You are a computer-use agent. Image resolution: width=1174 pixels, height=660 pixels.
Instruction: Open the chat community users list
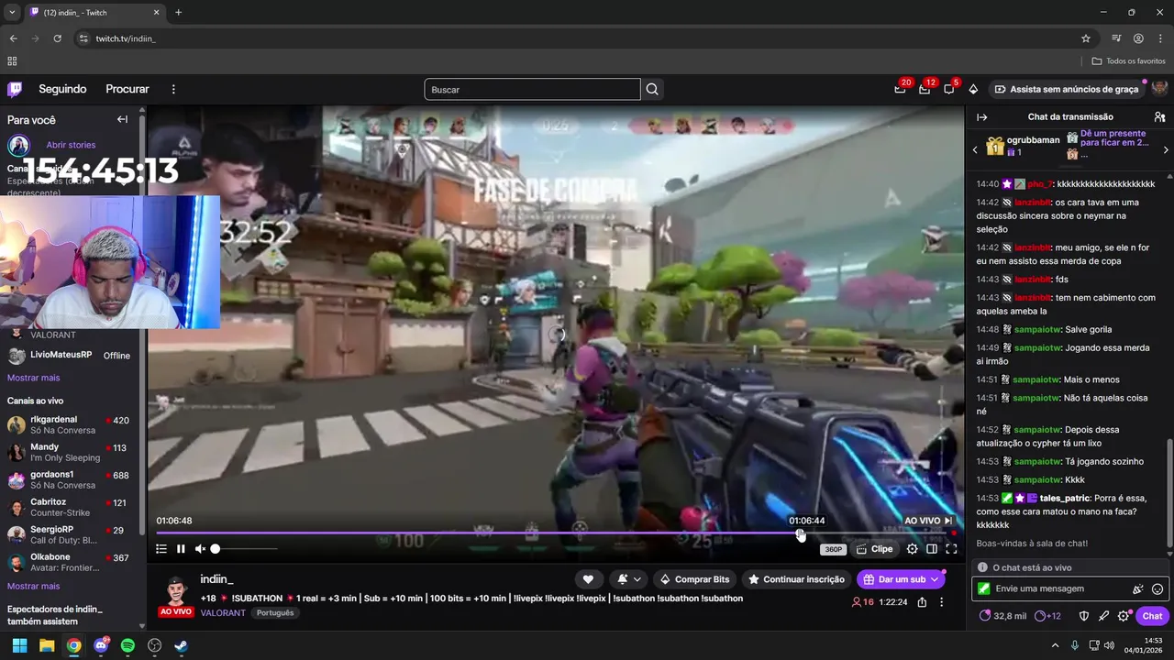(1159, 117)
